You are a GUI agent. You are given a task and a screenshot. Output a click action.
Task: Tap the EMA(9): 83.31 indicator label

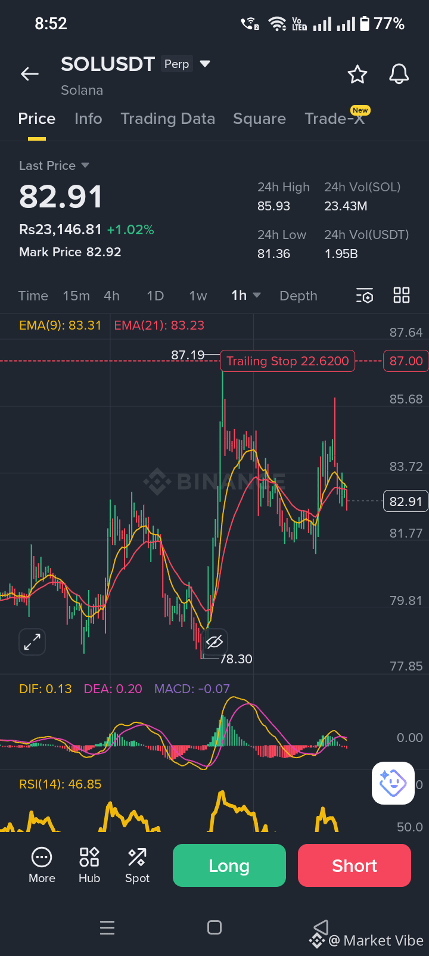click(60, 325)
